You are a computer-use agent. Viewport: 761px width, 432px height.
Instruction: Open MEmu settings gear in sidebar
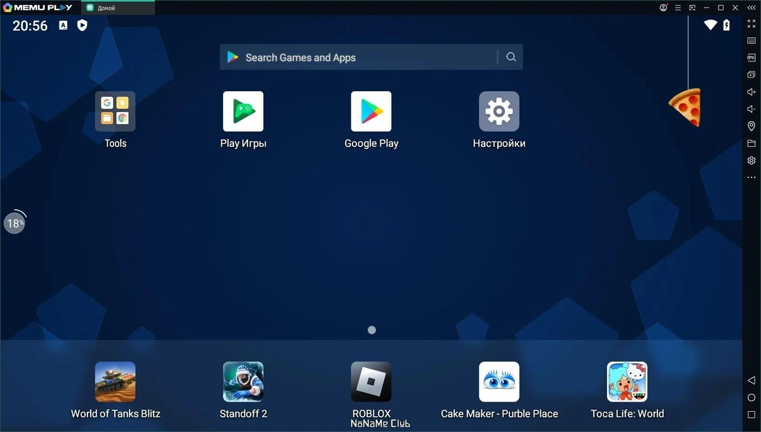click(x=751, y=160)
